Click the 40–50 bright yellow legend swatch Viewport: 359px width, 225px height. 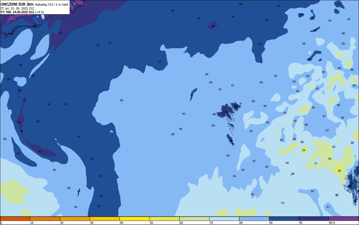point(135,219)
